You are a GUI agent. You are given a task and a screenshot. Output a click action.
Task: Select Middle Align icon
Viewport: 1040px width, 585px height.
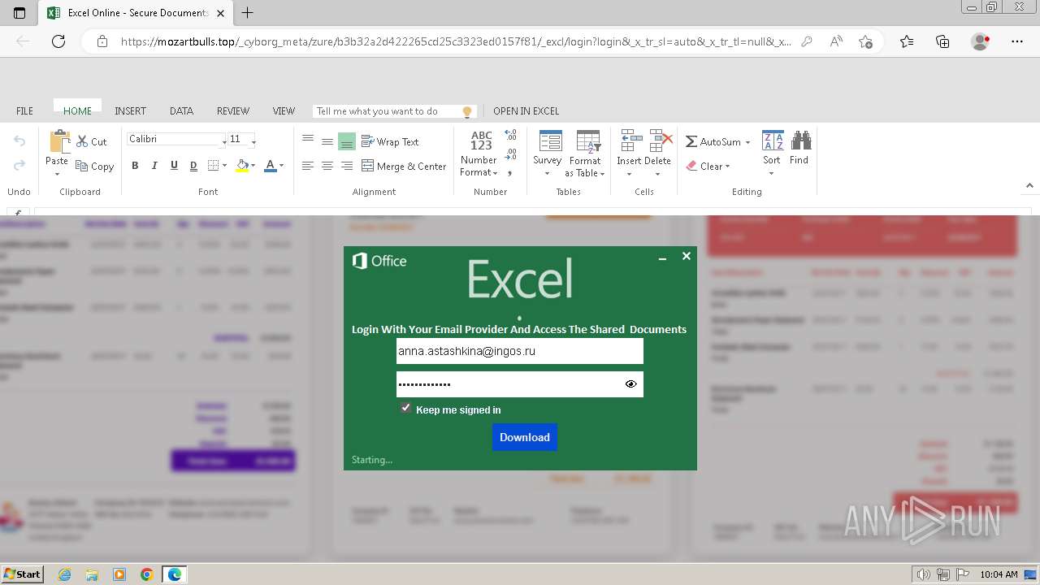tap(327, 141)
